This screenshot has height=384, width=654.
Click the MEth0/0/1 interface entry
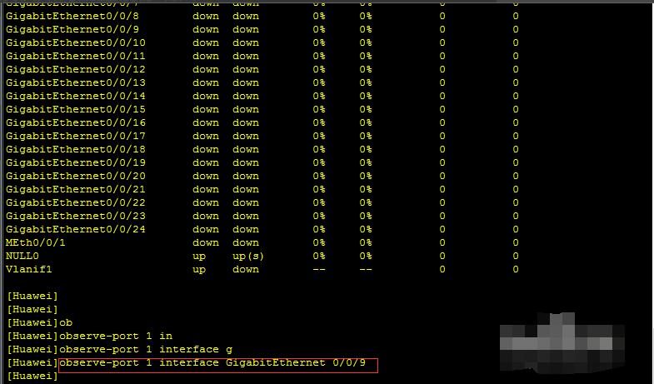coord(36,242)
